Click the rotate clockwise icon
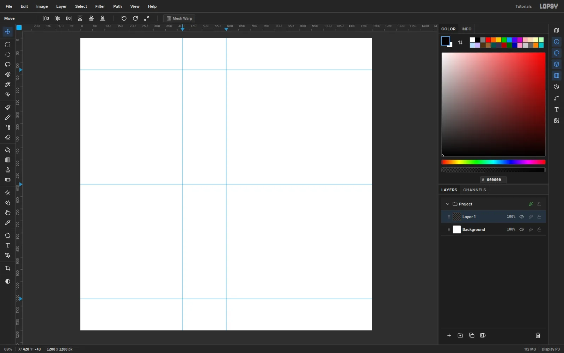Viewport: 564px width, 353px height. 135,18
